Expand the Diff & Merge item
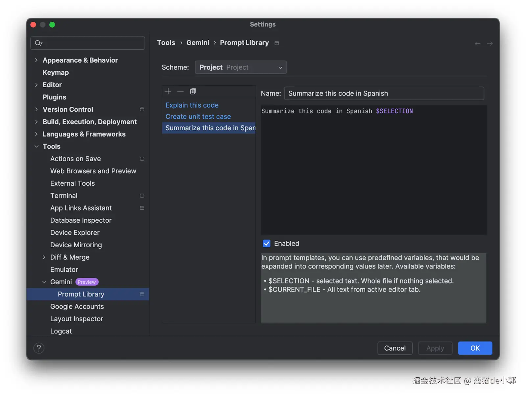Screen dimensions: 526x395 click(44, 257)
